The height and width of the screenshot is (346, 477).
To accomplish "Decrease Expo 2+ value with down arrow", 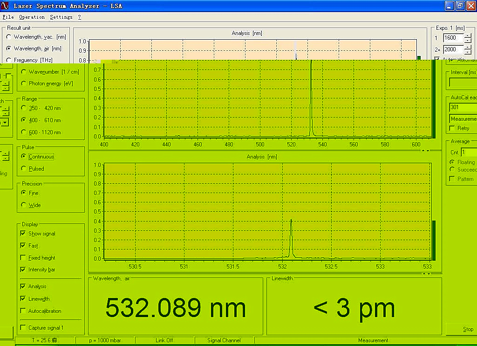I will coord(468,52).
